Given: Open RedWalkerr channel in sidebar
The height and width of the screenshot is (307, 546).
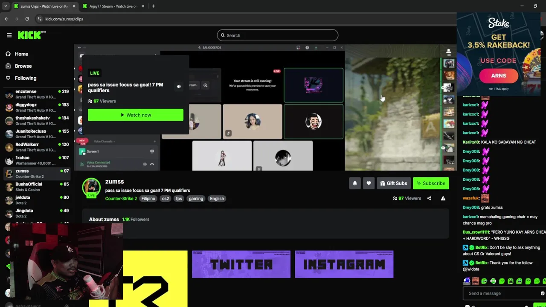Looking at the screenshot, I should tap(37, 147).
